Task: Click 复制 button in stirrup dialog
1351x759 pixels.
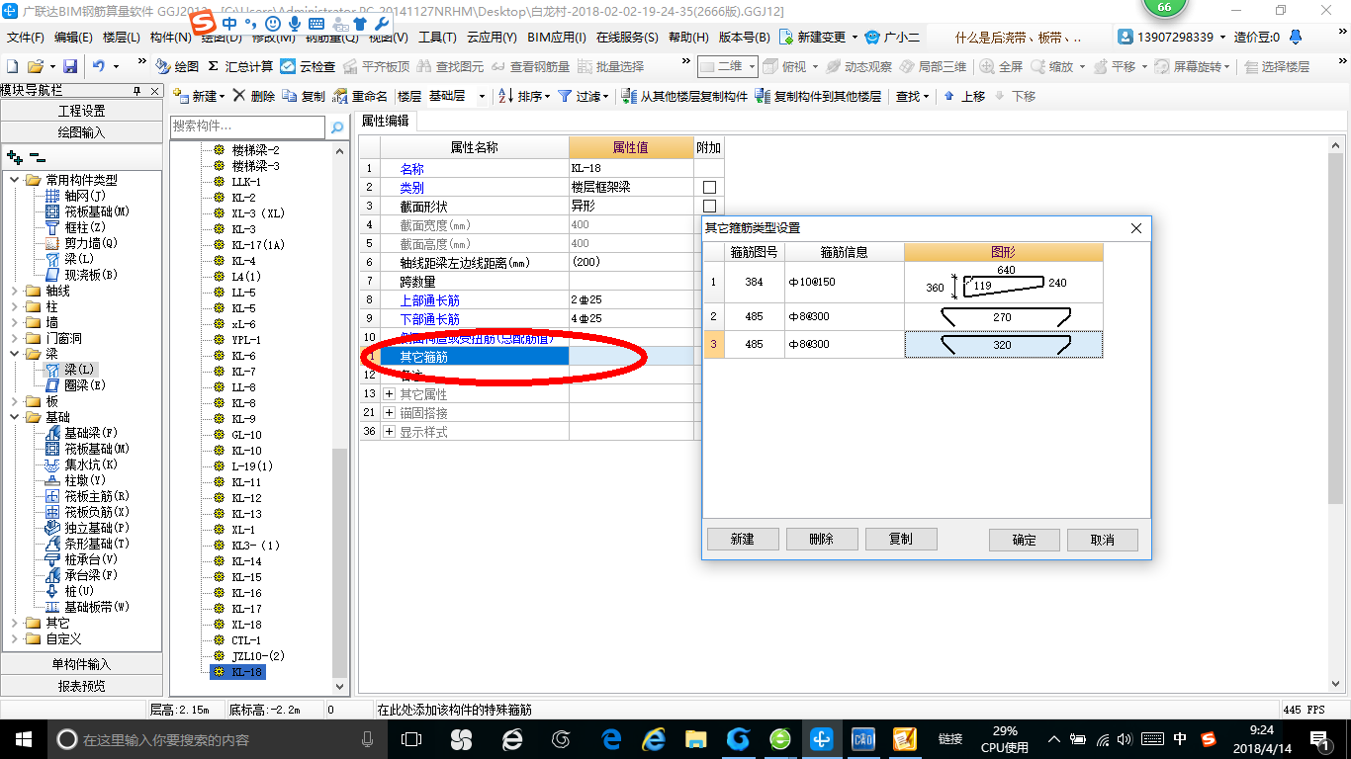Action: 901,540
